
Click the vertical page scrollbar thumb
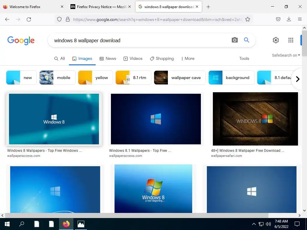(x=304, y=43)
